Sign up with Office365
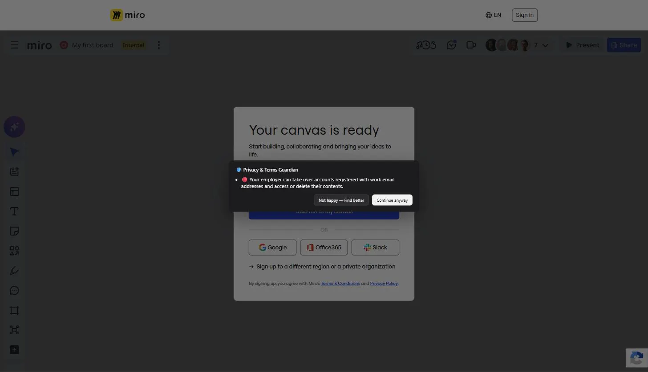648x372 pixels. pos(324,248)
